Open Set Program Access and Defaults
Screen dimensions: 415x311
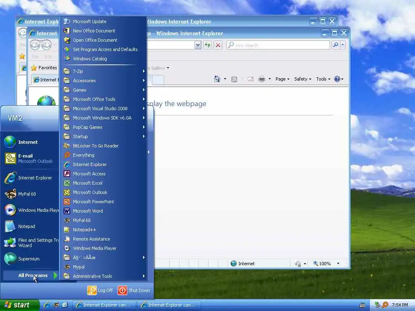point(103,49)
